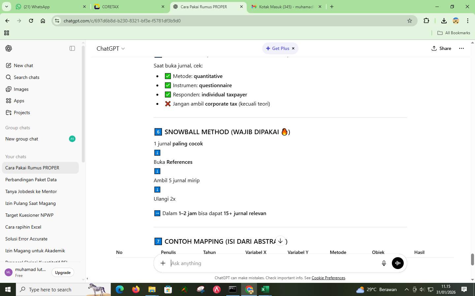
Task: Toggle the sidebar collapse control
Action: click(72, 48)
